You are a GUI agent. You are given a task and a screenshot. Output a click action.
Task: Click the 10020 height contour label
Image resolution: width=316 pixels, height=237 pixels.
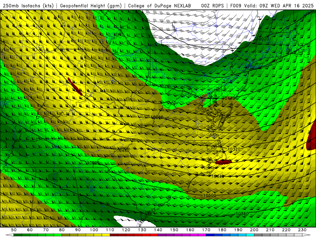tap(263, 39)
